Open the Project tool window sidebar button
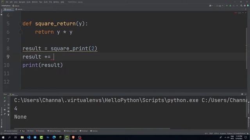The image size is (250, 140). click(x=2, y=12)
